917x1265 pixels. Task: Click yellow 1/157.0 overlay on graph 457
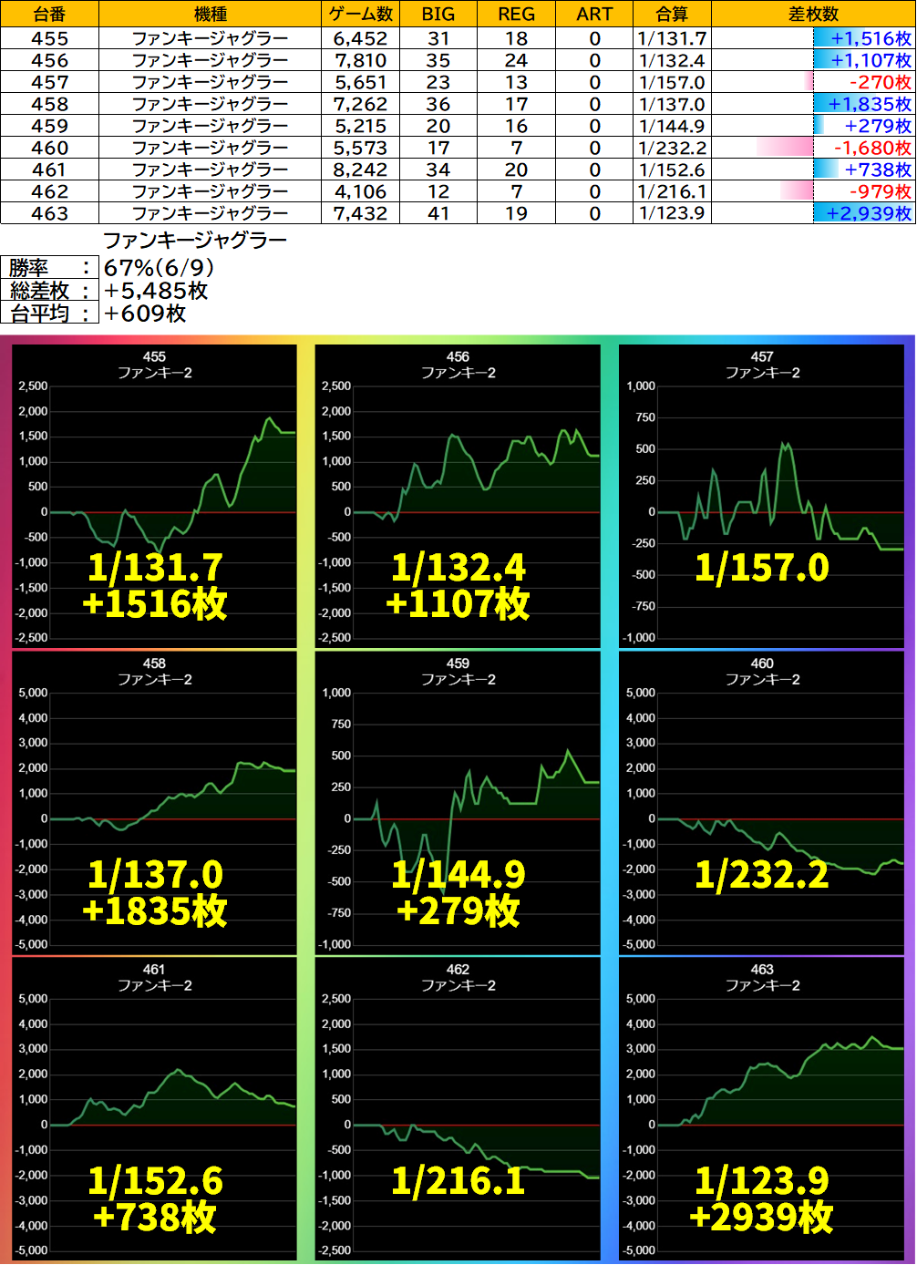point(762,568)
